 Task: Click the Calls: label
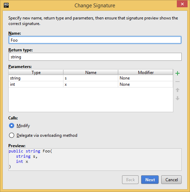pyautogui.click(x=13, y=118)
